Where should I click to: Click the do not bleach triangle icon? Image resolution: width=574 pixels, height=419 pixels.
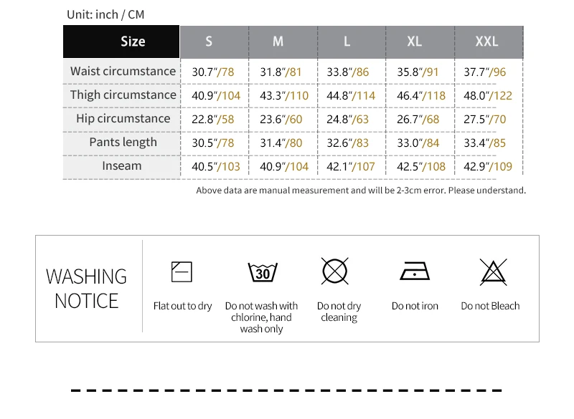coord(490,271)
